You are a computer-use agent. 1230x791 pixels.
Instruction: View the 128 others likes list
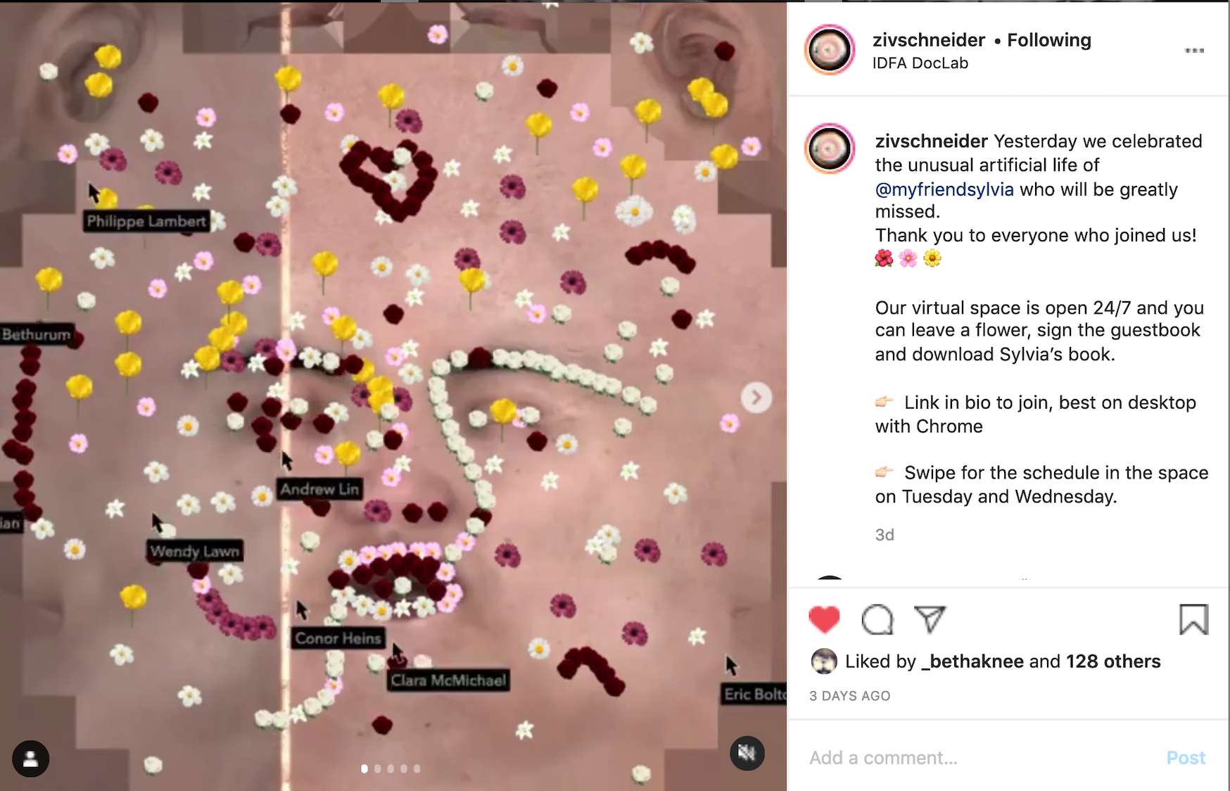tap(1113, 662)
